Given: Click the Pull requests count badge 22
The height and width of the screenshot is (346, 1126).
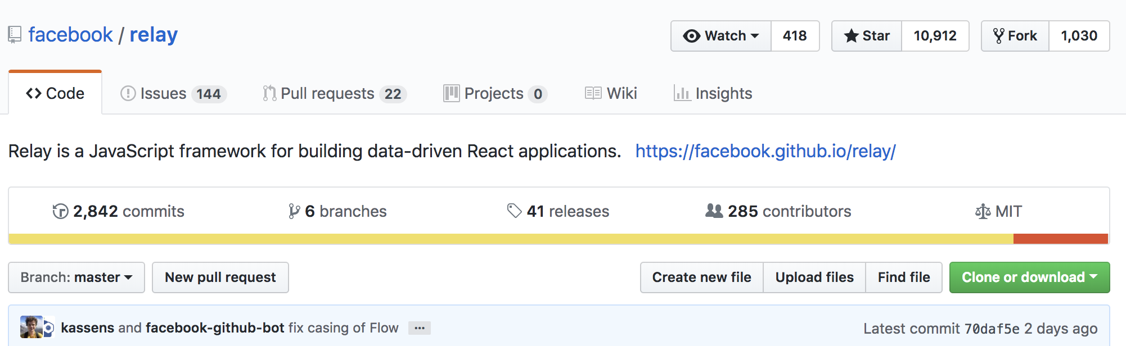Looking at the screenshot, I should click(x=393, y=94).
